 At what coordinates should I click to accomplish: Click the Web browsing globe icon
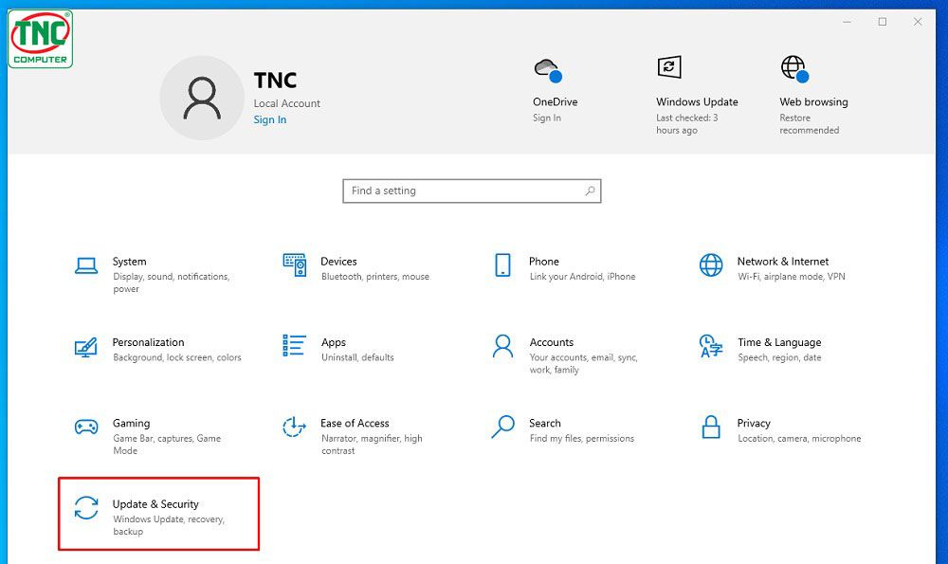point(794,68)
